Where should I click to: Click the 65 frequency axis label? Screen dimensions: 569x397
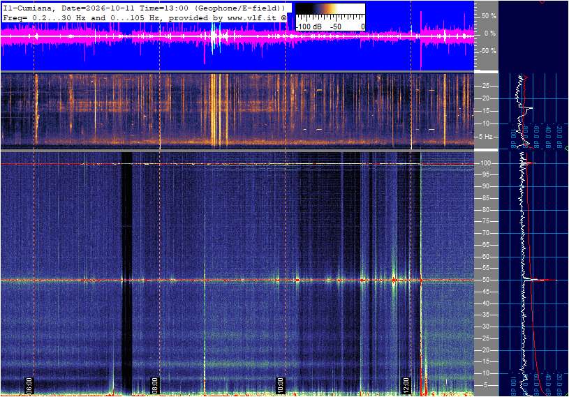click(x=485, y=245)
